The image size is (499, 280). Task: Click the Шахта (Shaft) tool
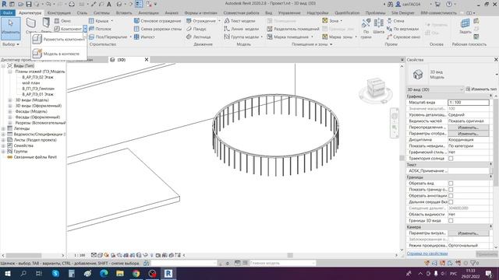378,26
